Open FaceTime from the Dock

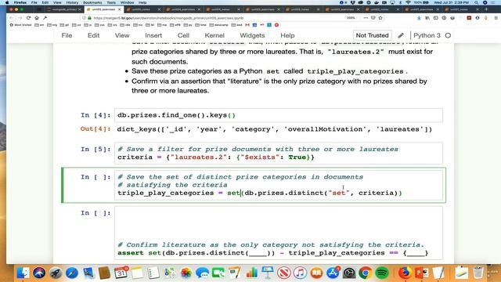[x=218, y=273]
